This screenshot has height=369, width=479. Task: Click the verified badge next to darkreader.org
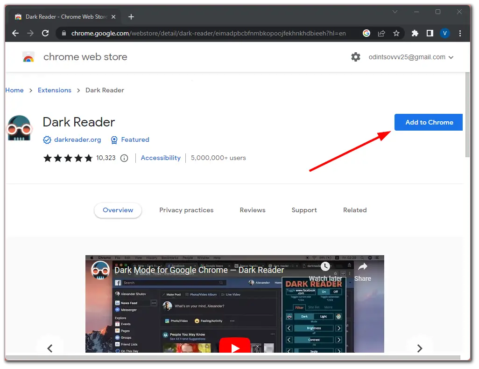pyautogui.click(x=47, y=140)
